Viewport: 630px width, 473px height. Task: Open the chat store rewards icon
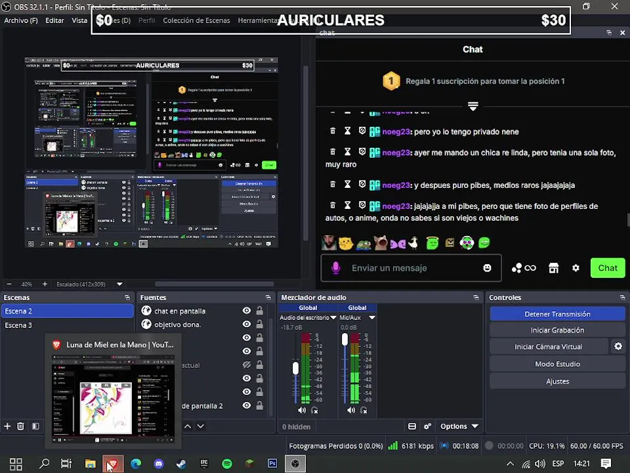click(554, 268)
